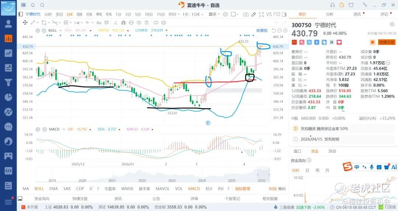Select the comment note drawing tool
The height and width of the screenshot is (211, 398).
tap(107, 22)
